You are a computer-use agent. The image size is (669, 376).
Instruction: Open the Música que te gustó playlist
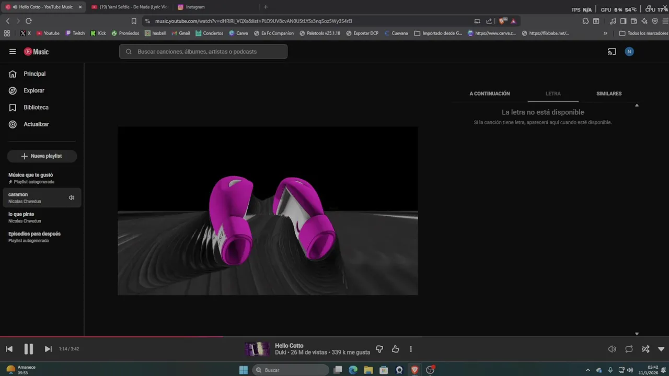[42, 178]
